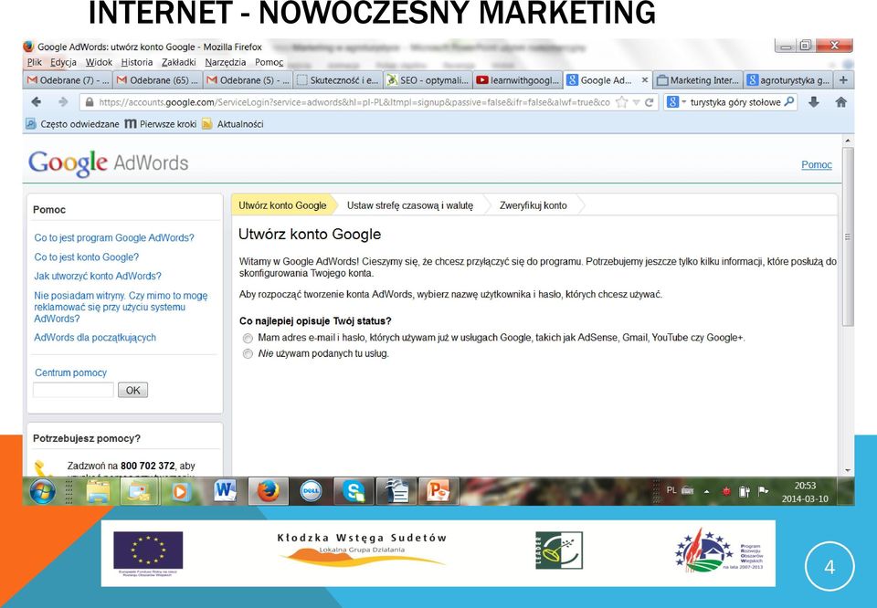Open Windows Explorer from the taskbar

pos(98,492)
